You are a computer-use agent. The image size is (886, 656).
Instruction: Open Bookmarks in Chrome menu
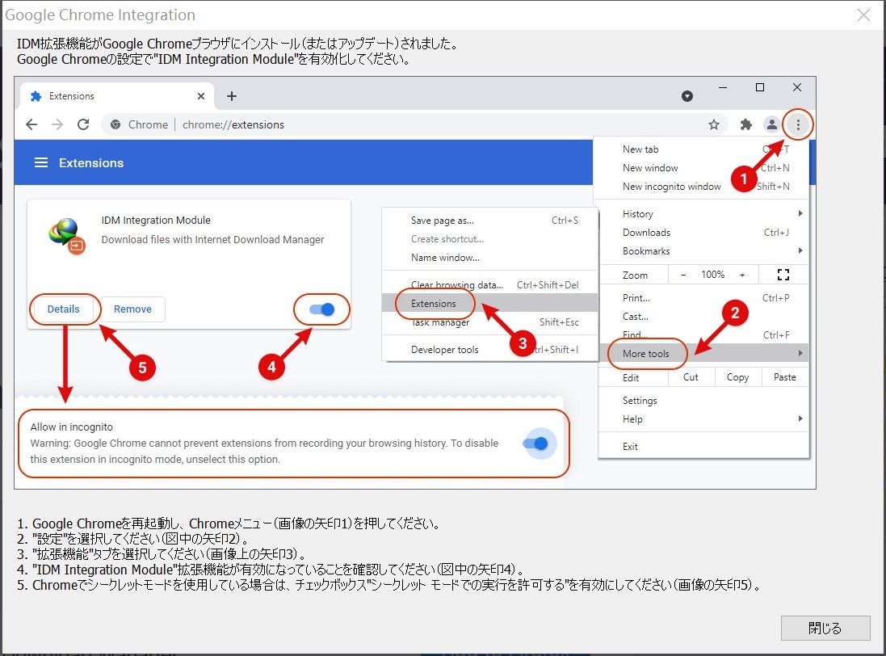(646, 251)
